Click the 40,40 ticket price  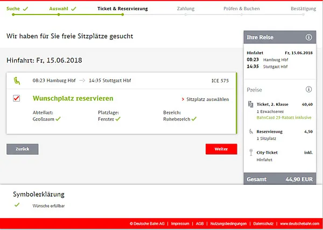307,104
